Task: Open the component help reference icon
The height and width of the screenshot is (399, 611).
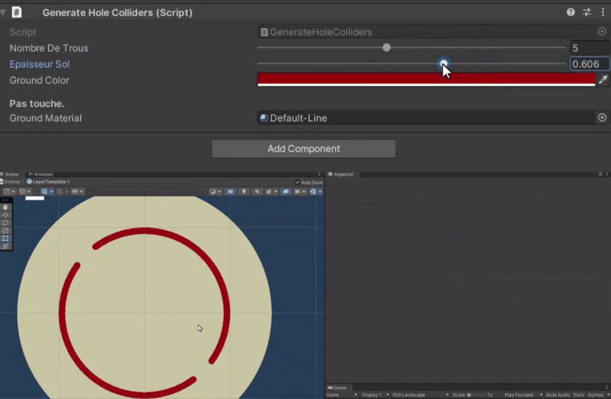Action: click(570, 12)
